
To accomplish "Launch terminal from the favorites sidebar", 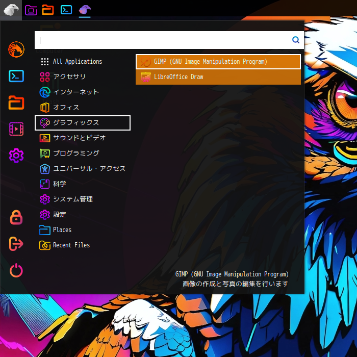I will pyautogui.click(x=16, y=76).
